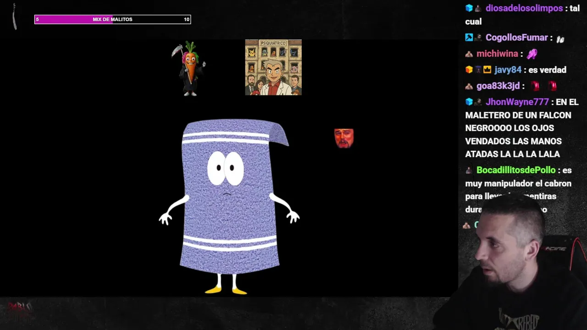The width and height of the screenshot is (587, 330).
Task: Click the Psiquiatrico poster image
Action: pos(273,67)
